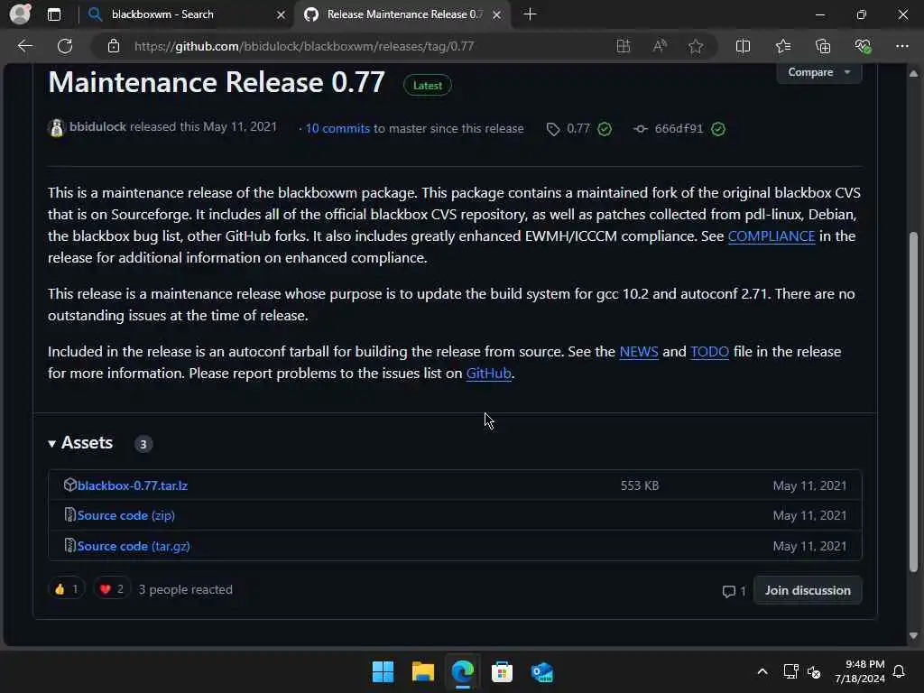
Task: Open the browser profile avatar
Action: coord(21,14)
